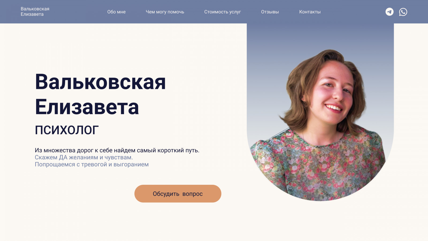Open the Чем могу помочь menu item

165,12
